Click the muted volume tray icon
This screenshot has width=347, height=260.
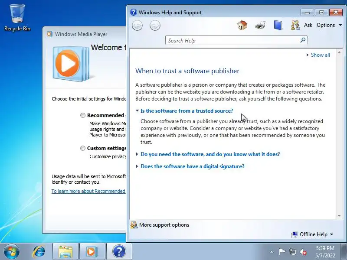click(303, 252)
